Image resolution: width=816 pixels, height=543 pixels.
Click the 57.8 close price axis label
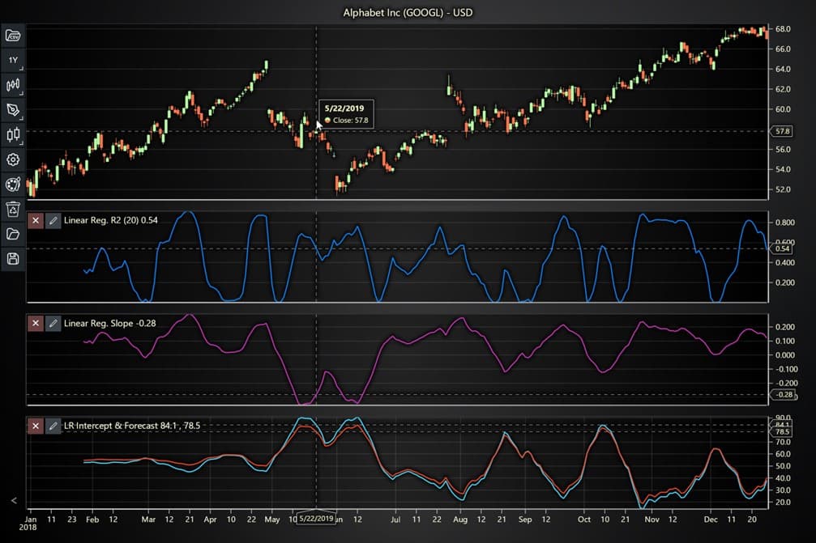tap(784, 130)
